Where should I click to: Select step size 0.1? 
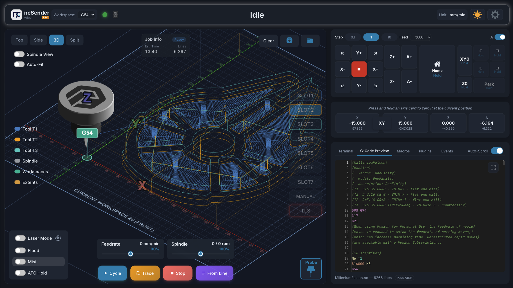tap(353, 37)
